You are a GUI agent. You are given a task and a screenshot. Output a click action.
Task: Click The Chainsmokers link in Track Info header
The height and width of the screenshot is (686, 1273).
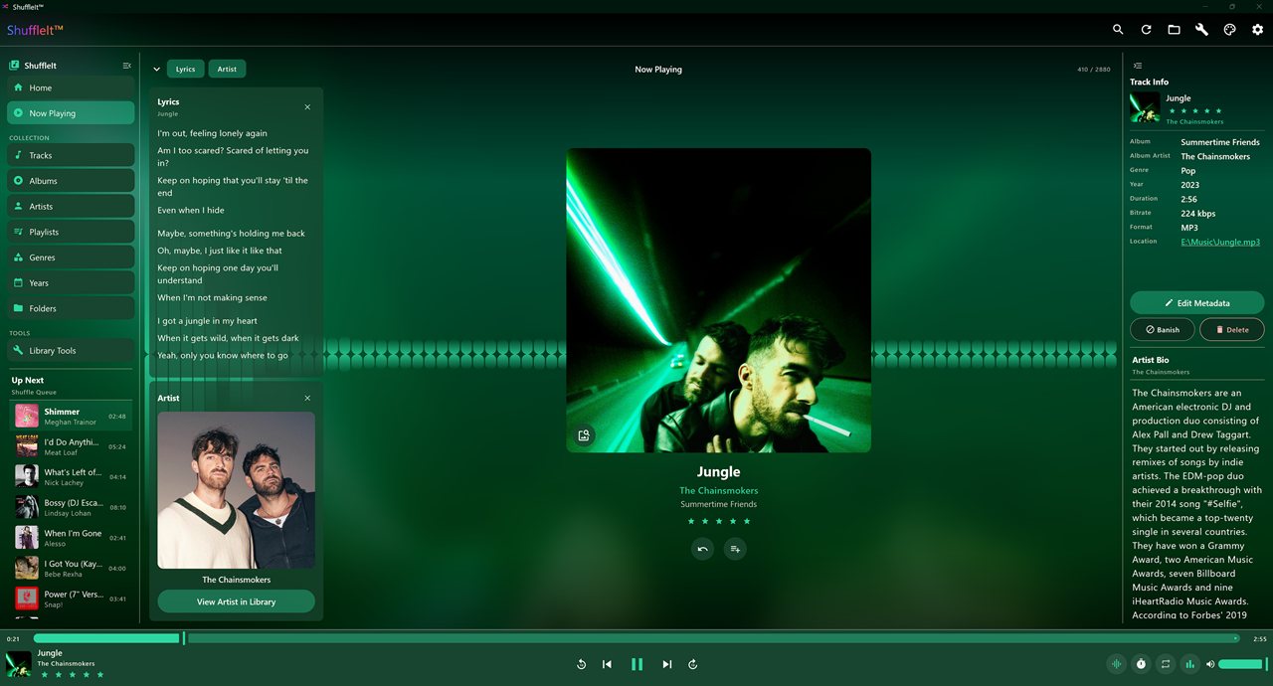(x=1194, y=122)
